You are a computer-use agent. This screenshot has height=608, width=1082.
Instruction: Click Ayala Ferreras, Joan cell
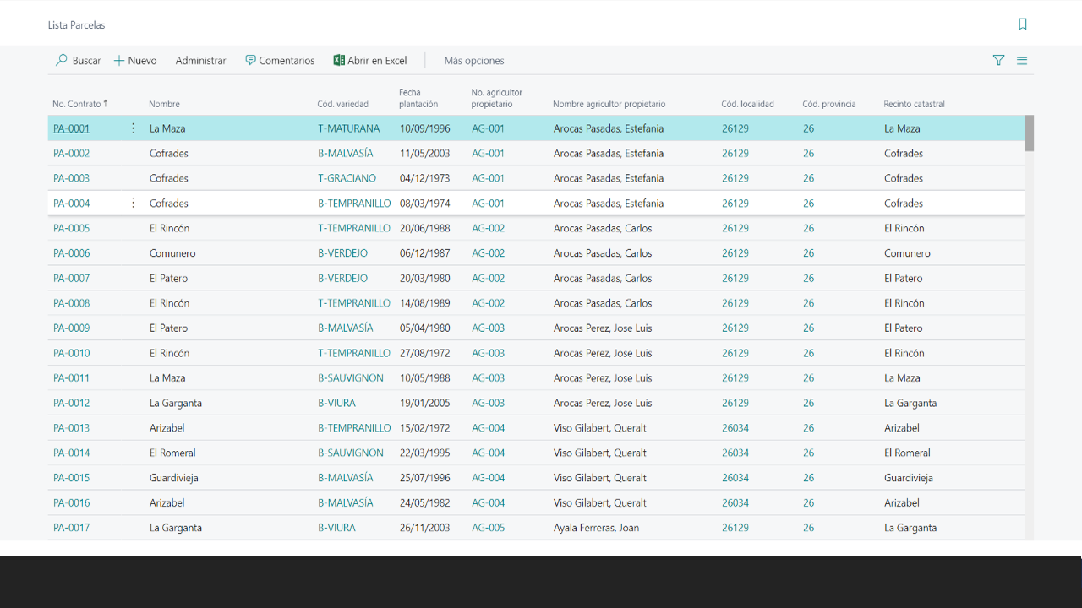coord(596,528)
